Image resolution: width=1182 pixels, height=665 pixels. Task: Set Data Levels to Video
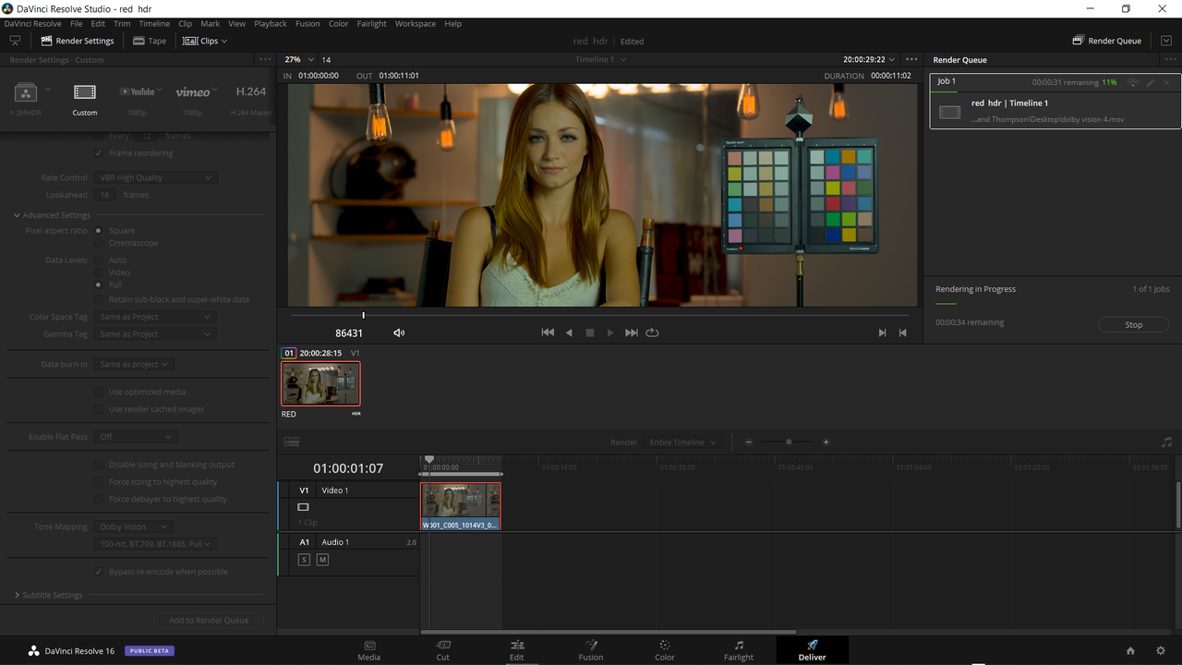coord(99,272)
